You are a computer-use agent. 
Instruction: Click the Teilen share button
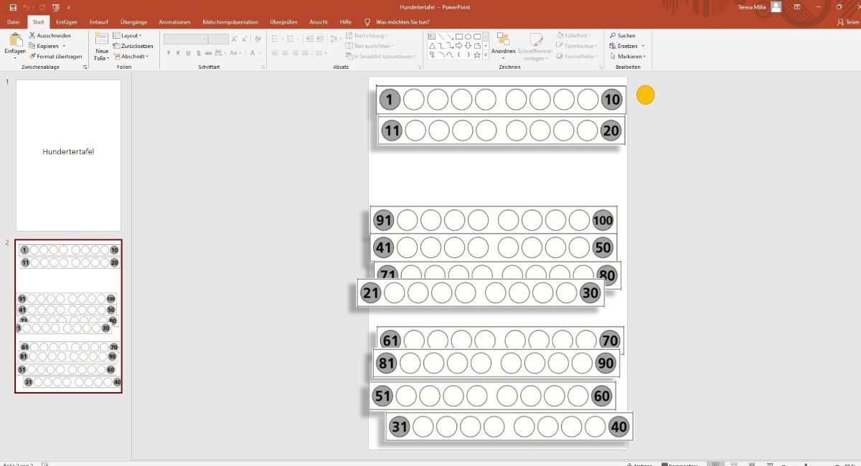848,22
